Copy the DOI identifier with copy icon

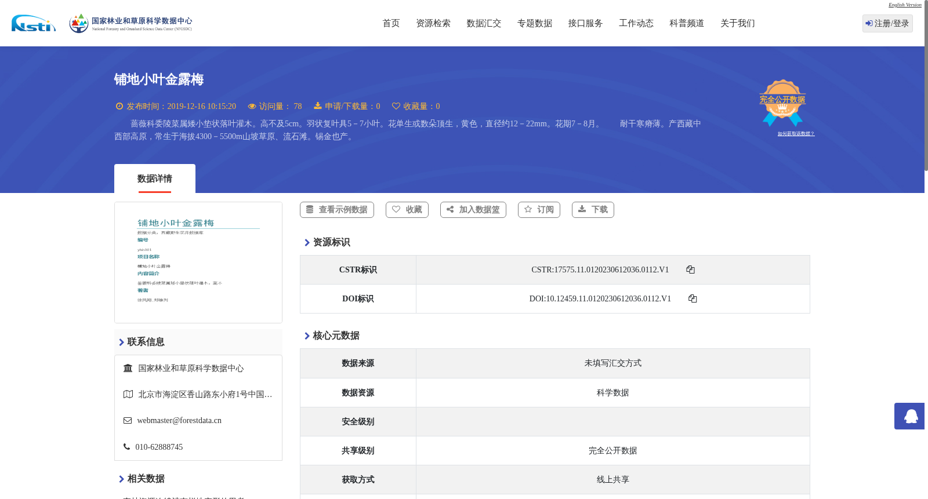point(693,298)
